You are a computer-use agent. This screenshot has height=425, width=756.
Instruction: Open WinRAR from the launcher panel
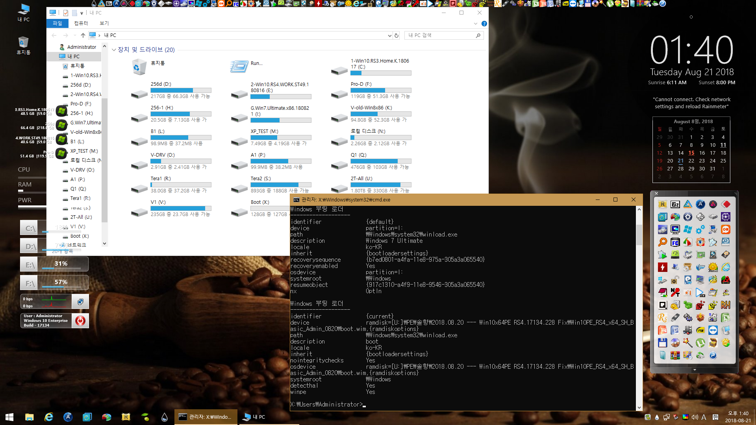coord(675,355)
